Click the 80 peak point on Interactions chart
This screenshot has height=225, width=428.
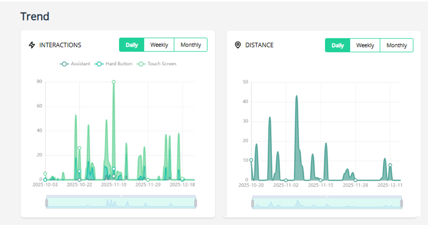(114, 82)
